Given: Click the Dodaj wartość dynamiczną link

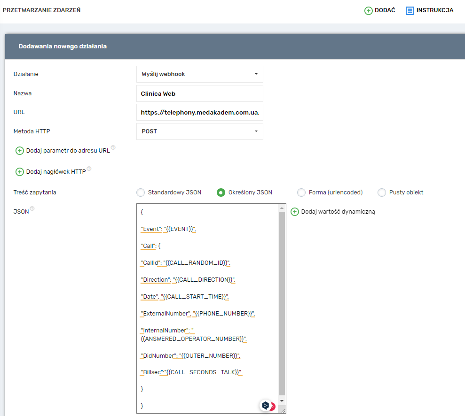Looking at the screenshot, I should [338, 212].
